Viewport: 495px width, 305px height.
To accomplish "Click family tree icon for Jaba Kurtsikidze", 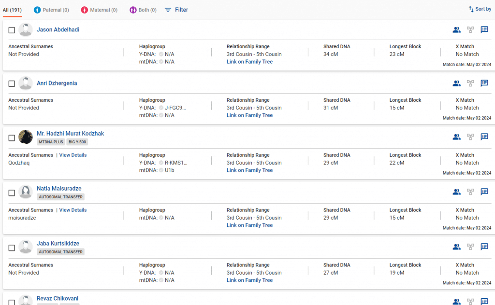I will pyautogui.click(x=470, y=247).
